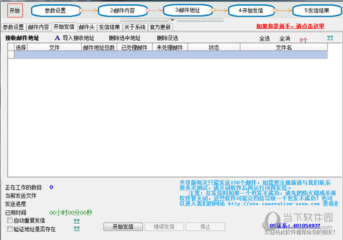Click the 开始 button at top left

coord(15,11)
